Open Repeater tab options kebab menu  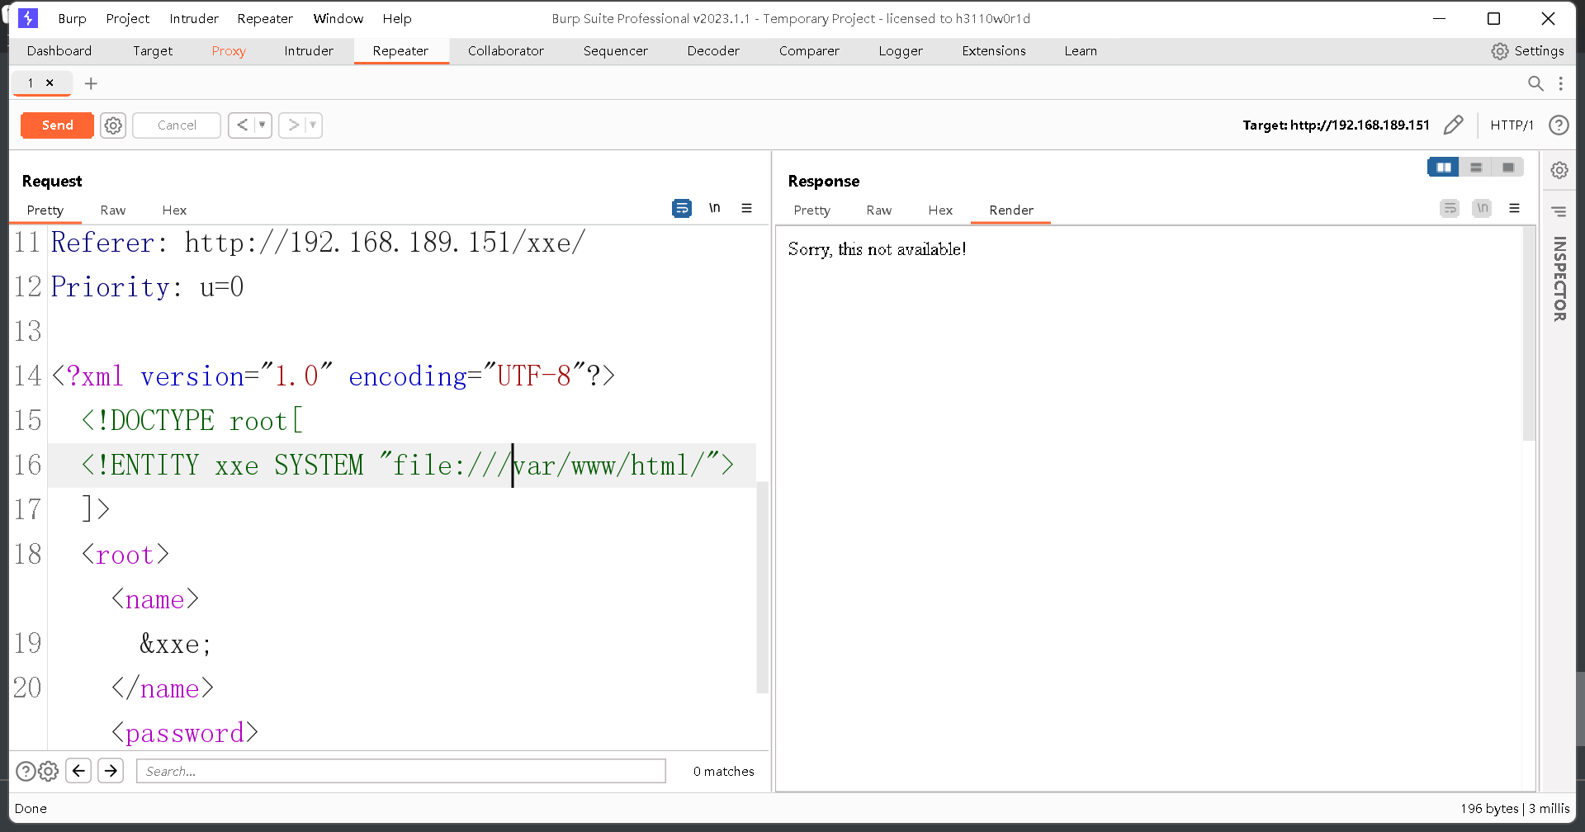tap(1560, 83)
